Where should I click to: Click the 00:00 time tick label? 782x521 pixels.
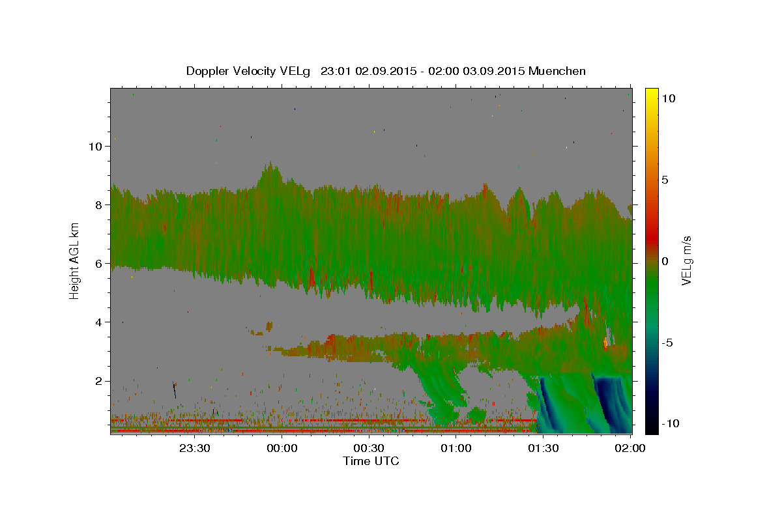pyautogui.click(x=282, y=448)
